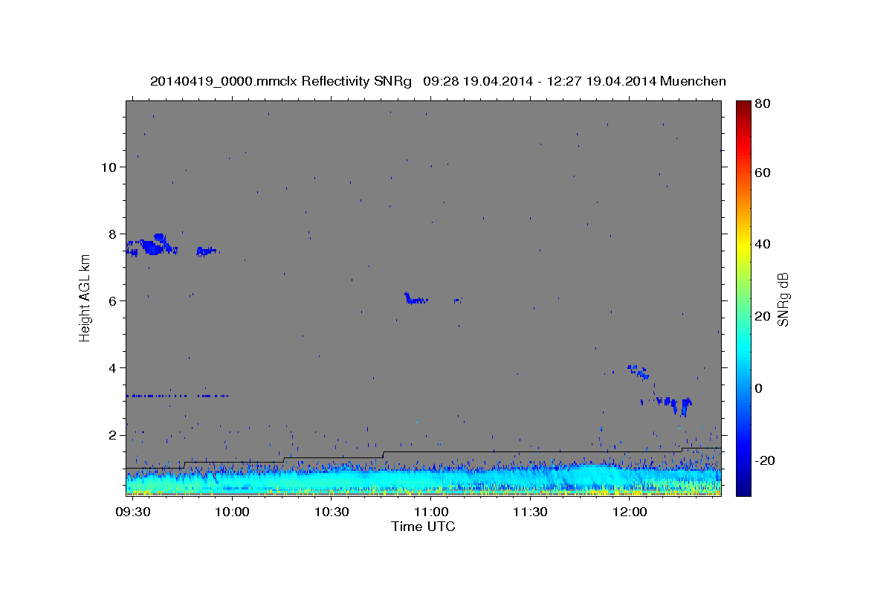This screenshot has height=595, width=892.
Task: Click the 'Muenchen' location label in the title
Action: [x=693, y=81]
